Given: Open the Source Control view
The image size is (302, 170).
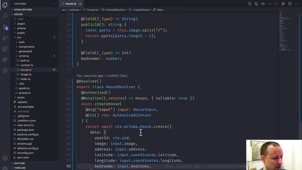Looking at the screenshot, I should [x=5, y=27].
